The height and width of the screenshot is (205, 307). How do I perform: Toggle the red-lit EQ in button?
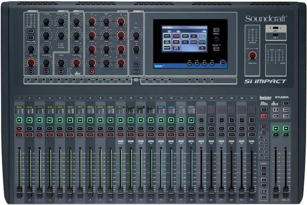[92, 72]
